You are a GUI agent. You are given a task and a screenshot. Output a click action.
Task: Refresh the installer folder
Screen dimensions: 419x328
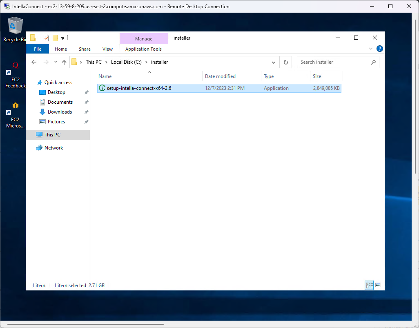coord(285,62)
